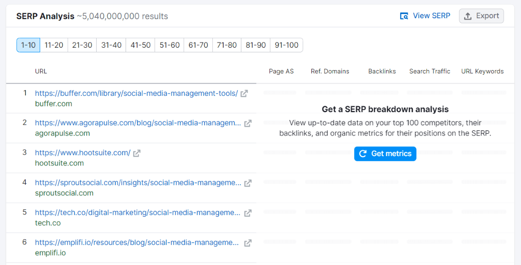
Task: Open external link icon for tech.co URL
Action: pos(248,213)
